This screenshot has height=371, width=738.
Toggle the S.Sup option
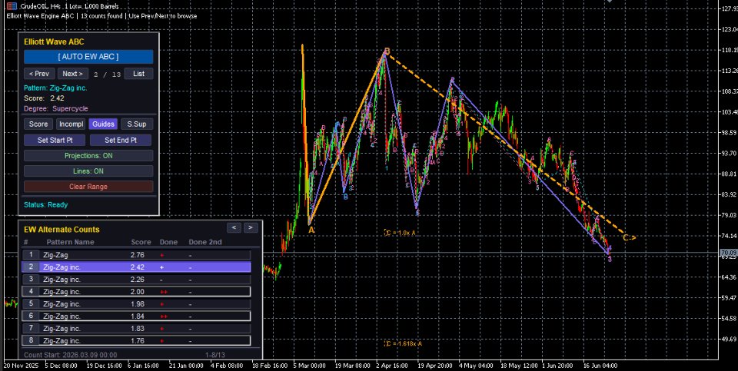[x=137, y=124]
